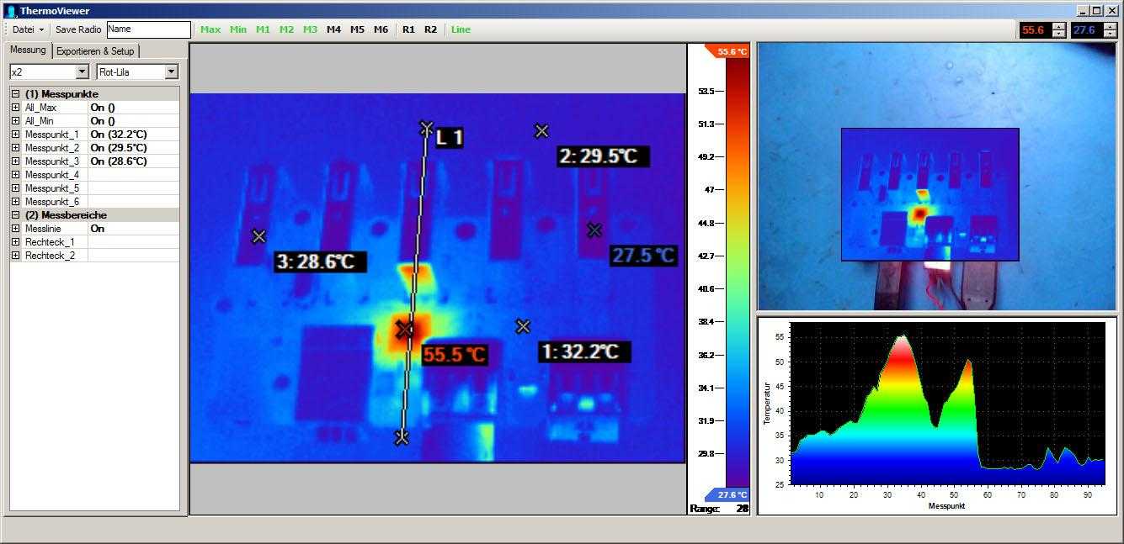Toggle the Line measurement button
The image size is (1124, 544).
pos(461,29)
